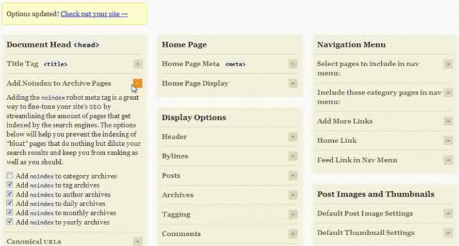The height and width of the screenshot is (246, 459).
Task: Click 'Add Noindex to Archive Pages' heading
Action: point(59,83)
